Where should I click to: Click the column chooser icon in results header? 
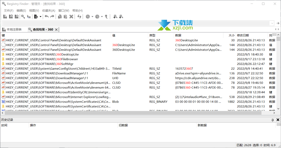tap(274, 35)
